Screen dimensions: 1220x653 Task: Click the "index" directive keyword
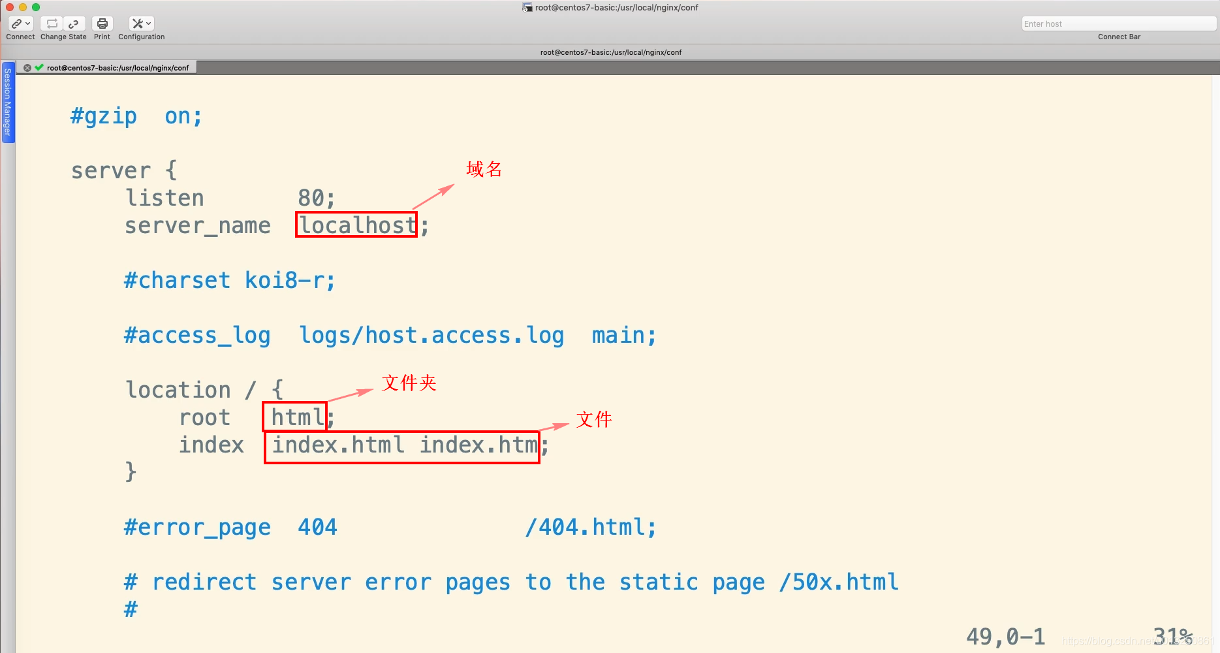(x=211, y=445)
